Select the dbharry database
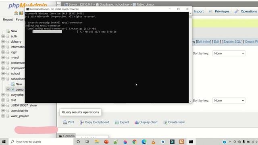The height and width of the screenshot is (145, 258). pos(16,41)
